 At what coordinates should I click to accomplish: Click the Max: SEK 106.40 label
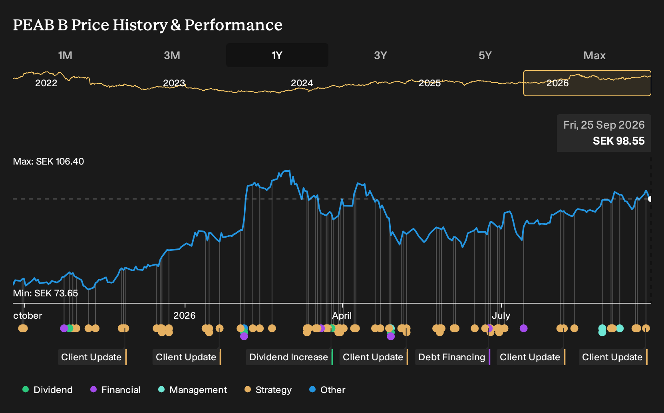tap(48, 161)
